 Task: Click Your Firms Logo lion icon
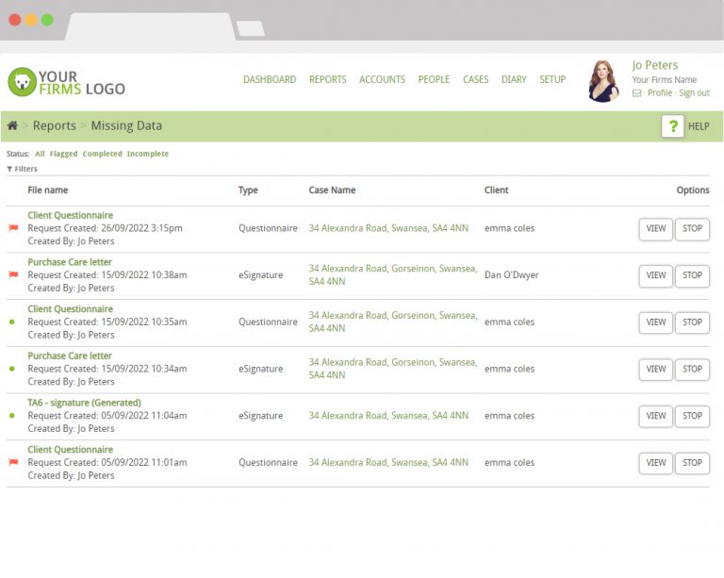point(21,82)
